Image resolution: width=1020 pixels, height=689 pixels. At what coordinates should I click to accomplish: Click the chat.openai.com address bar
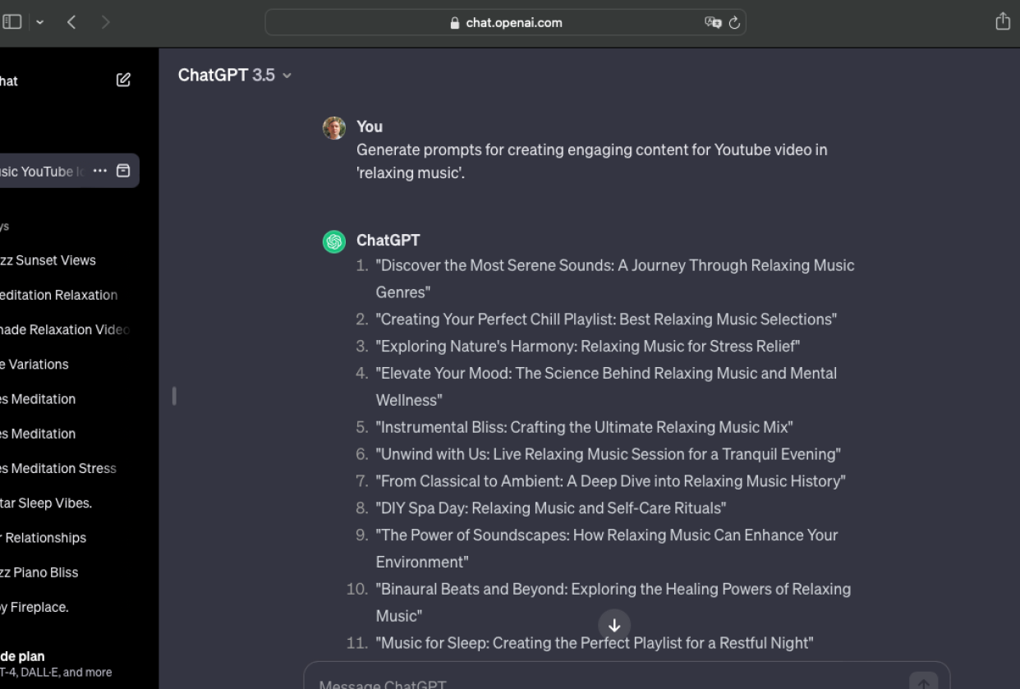click(505, 23)
